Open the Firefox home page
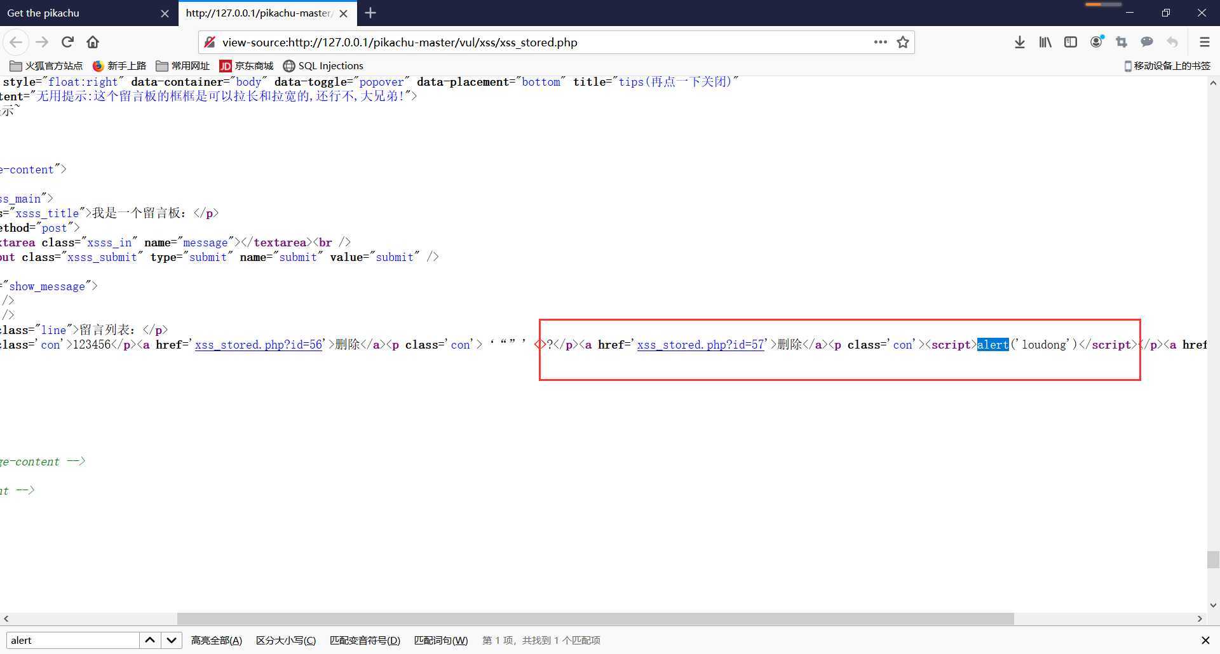Screen dimensions: 1220x654 [x=93, y=43]
